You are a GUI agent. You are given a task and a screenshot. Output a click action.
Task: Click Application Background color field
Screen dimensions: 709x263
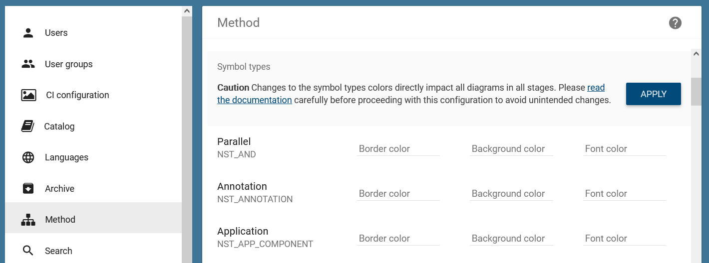511,238
